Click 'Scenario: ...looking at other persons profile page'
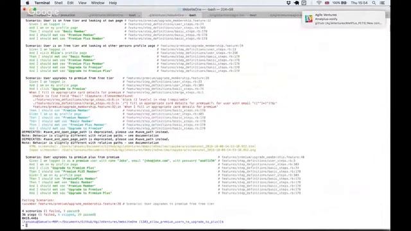The image size is (411, 231). [90, 46]
